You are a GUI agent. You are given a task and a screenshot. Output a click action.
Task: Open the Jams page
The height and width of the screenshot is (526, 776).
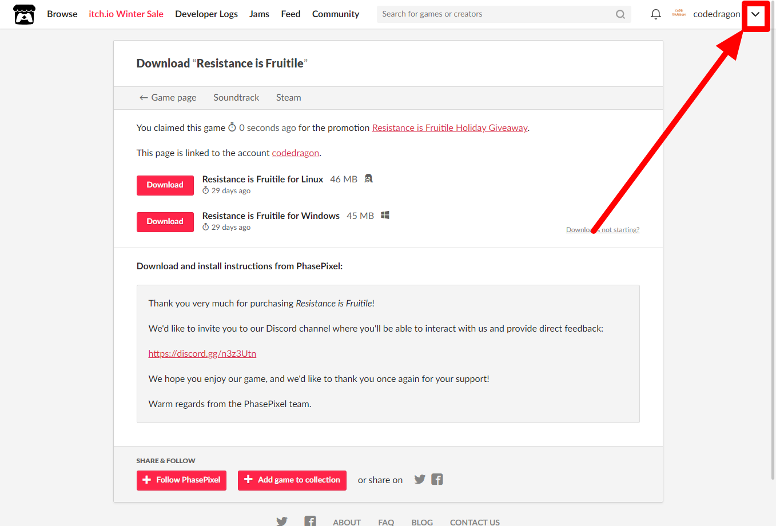click(259, 14)
